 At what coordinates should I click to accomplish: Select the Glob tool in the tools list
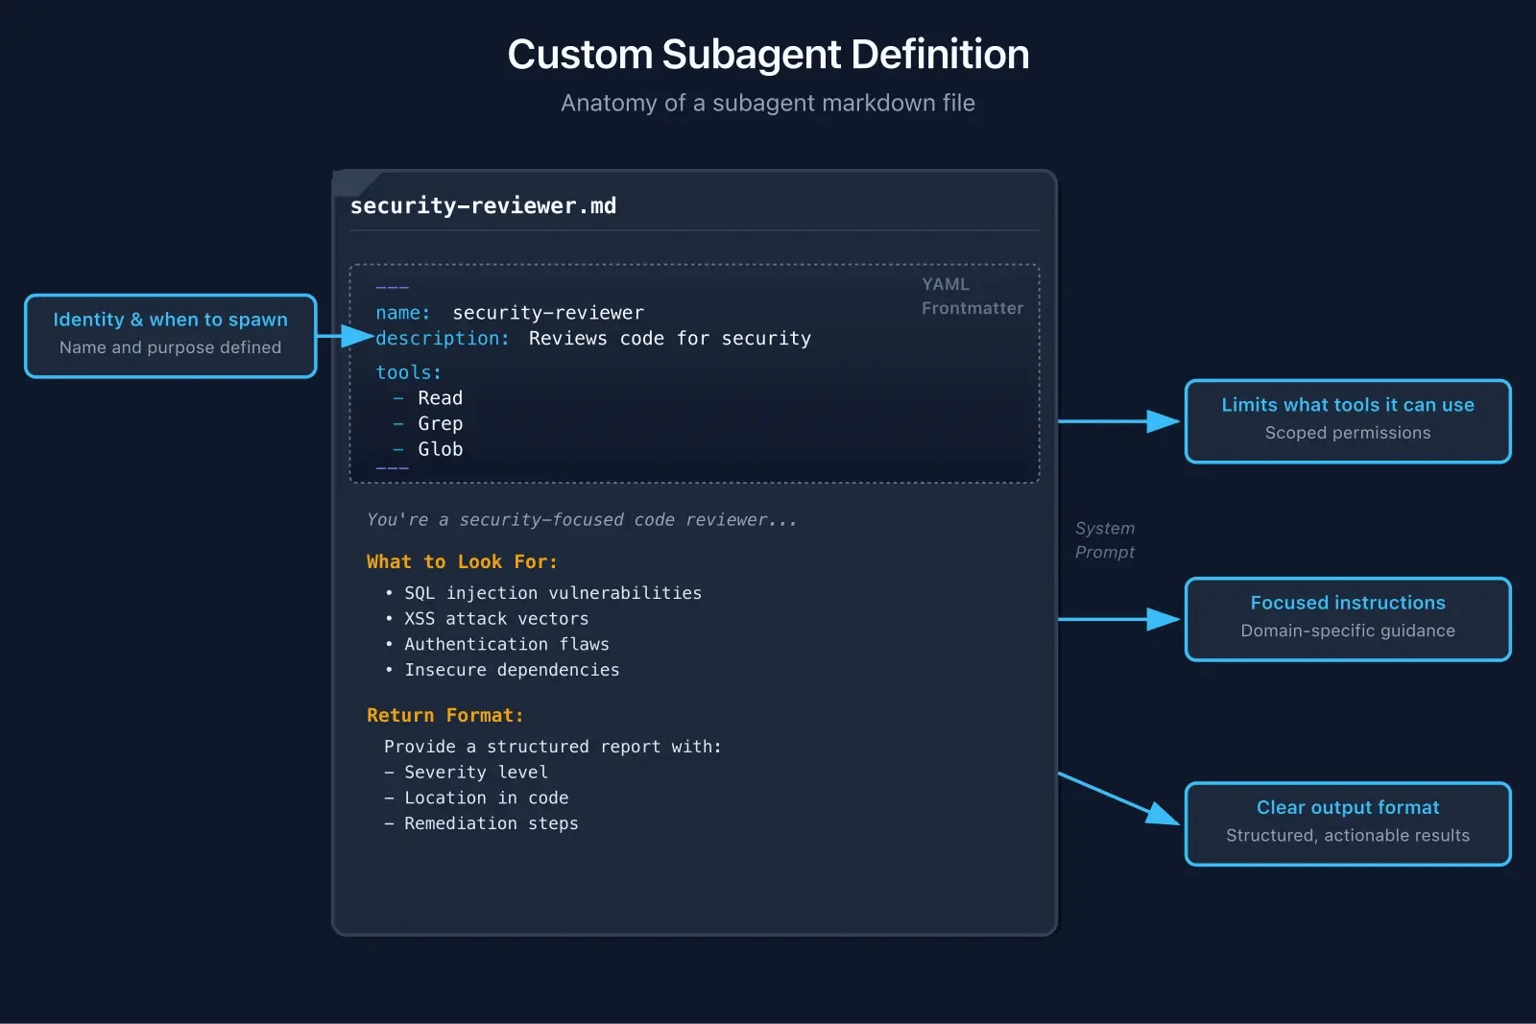[x=440, y=449]
